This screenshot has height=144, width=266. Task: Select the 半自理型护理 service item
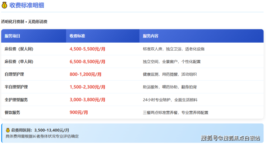click(16, 87)
